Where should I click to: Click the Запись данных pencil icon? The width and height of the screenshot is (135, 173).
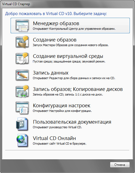22,75
